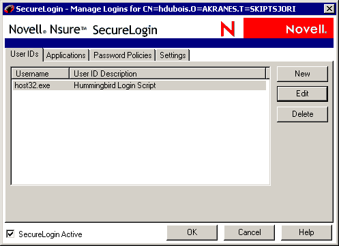
Task: Click the Delete button
Action: click(x=302, y=114)
